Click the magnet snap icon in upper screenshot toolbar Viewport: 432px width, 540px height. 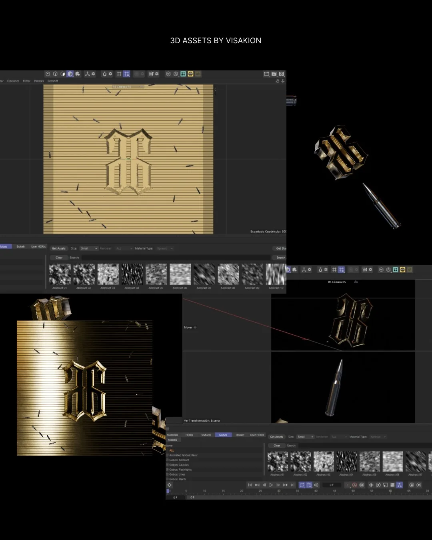(104, 74)
